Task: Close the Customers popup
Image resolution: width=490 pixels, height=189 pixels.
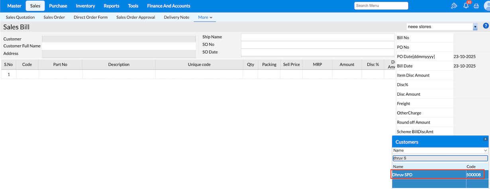Action: click(485, 139)
